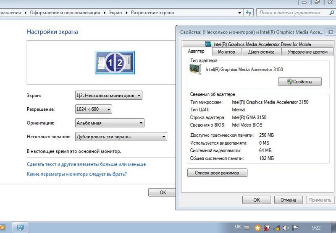Click the power plug tray icon
The image size is (336, 233).
(x=267, y=228)
